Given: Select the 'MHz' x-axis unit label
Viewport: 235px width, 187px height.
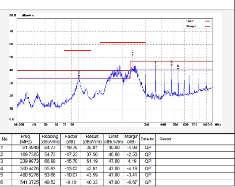Looking at the screenshot, I should point(218,124).
